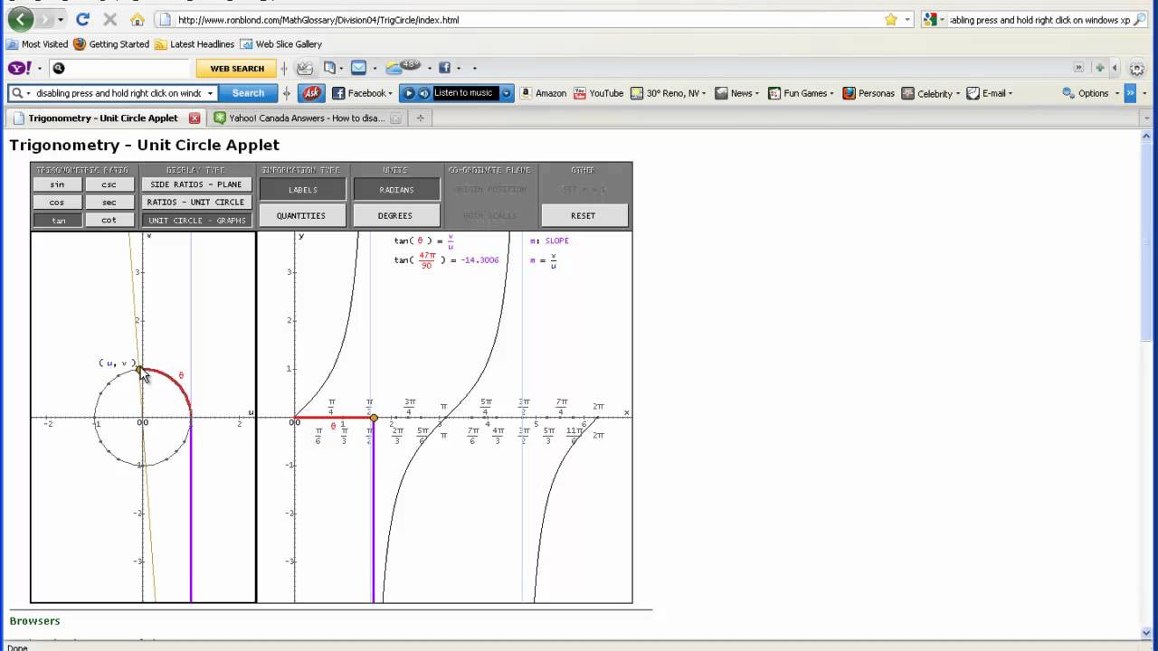Open the Celebrity toolbar dropdown

(929, 93)
